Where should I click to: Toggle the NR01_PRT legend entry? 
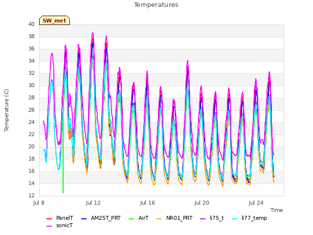175,218
